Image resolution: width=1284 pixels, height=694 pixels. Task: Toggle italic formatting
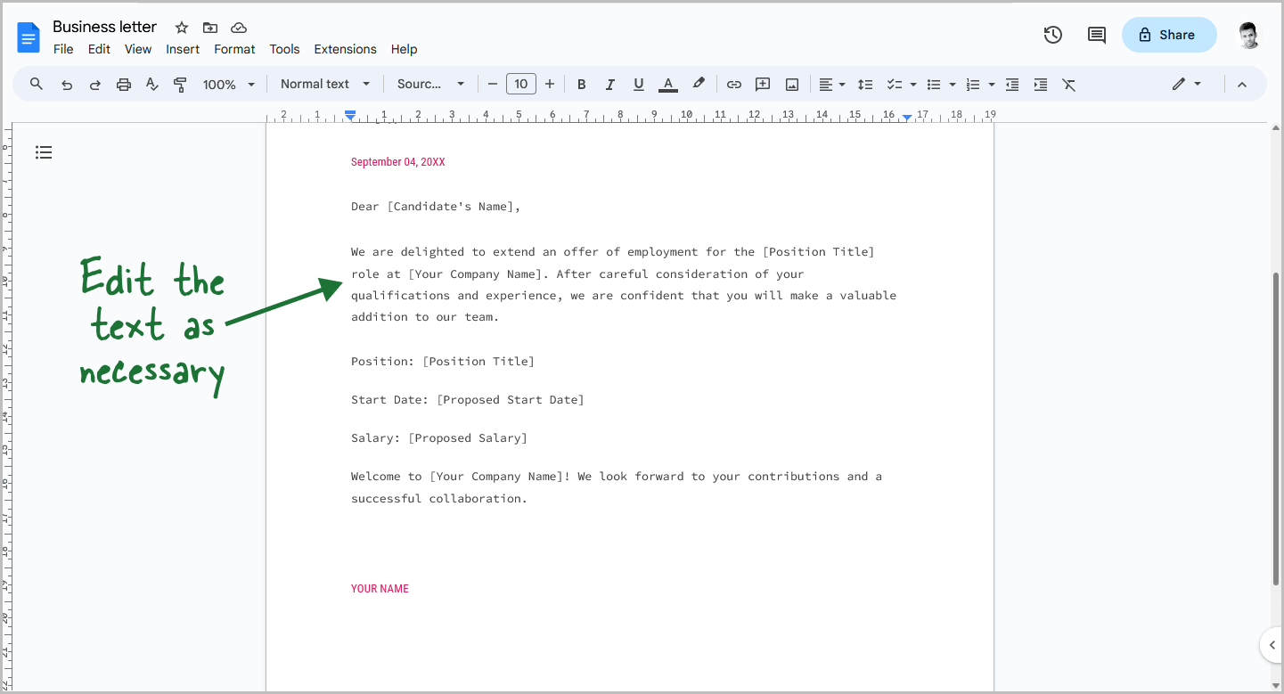[x=609, y=84]
